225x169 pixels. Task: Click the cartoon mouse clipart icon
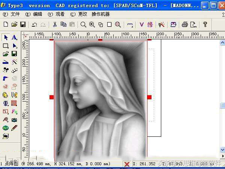pos(6,70)
